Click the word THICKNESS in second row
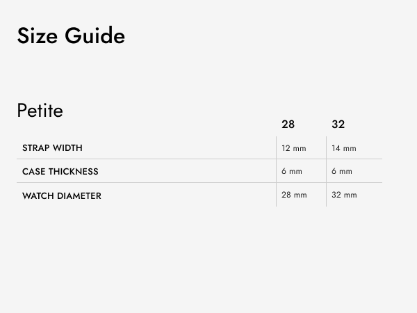The width and height of the screenshot is (417, 313). pyautogui.click(x=74, y=172)
